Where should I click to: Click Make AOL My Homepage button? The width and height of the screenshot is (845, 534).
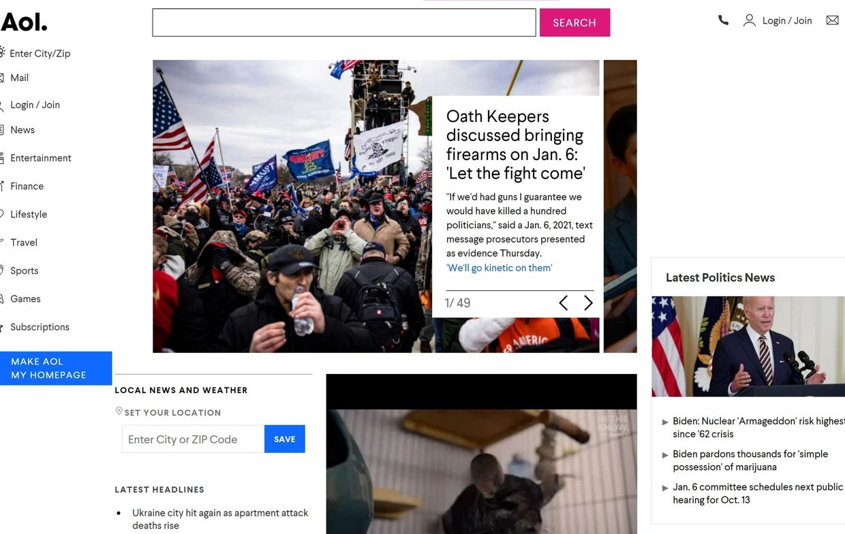pyautogui.click(x=56, y=368)
